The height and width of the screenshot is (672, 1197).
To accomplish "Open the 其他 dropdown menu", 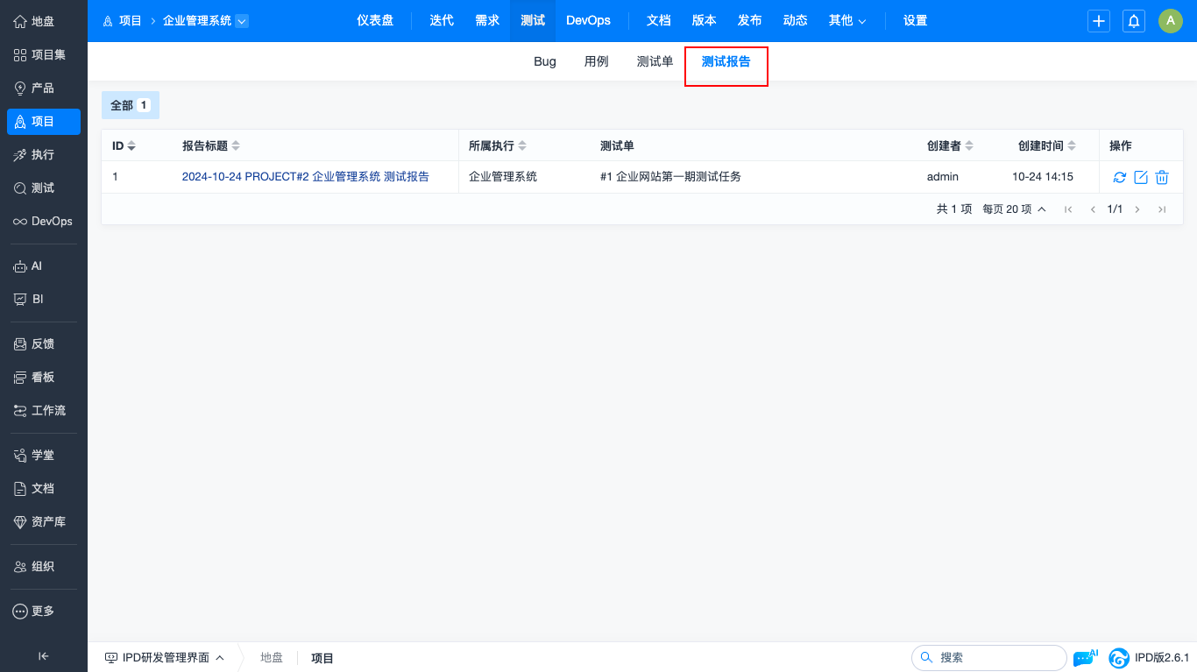I will pos(847,21).
